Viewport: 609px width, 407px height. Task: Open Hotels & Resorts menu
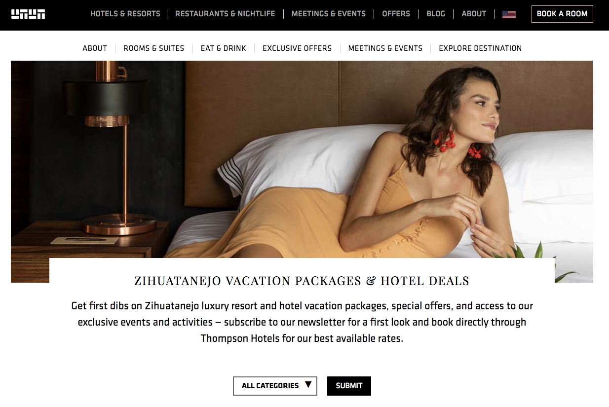click(125, 14)
